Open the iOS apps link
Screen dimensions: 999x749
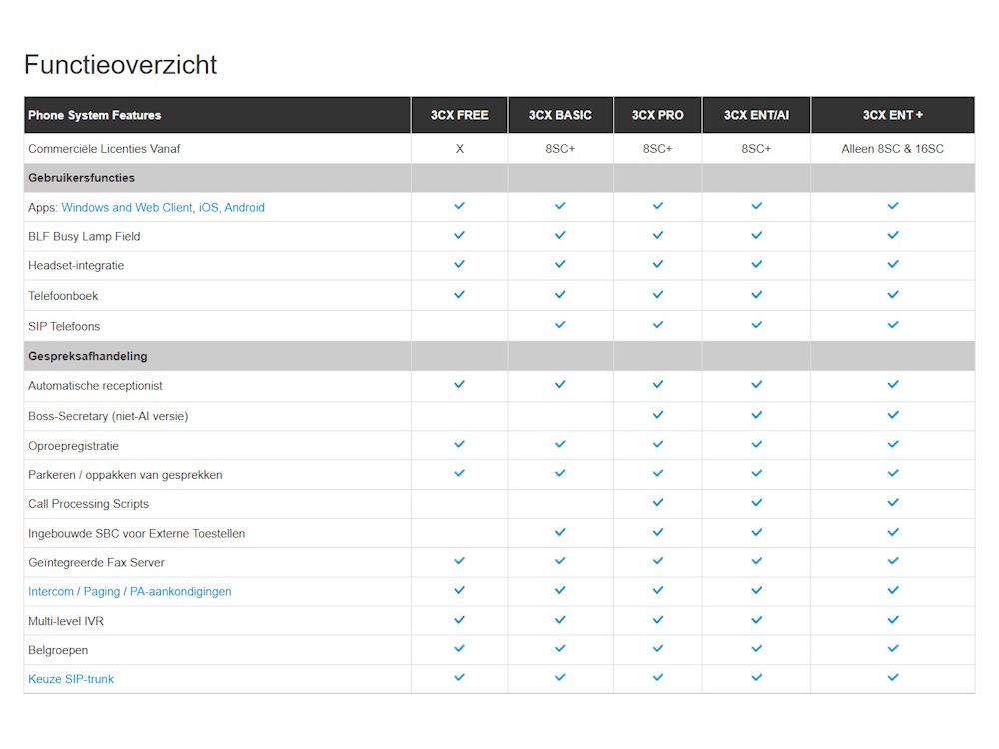209,207
